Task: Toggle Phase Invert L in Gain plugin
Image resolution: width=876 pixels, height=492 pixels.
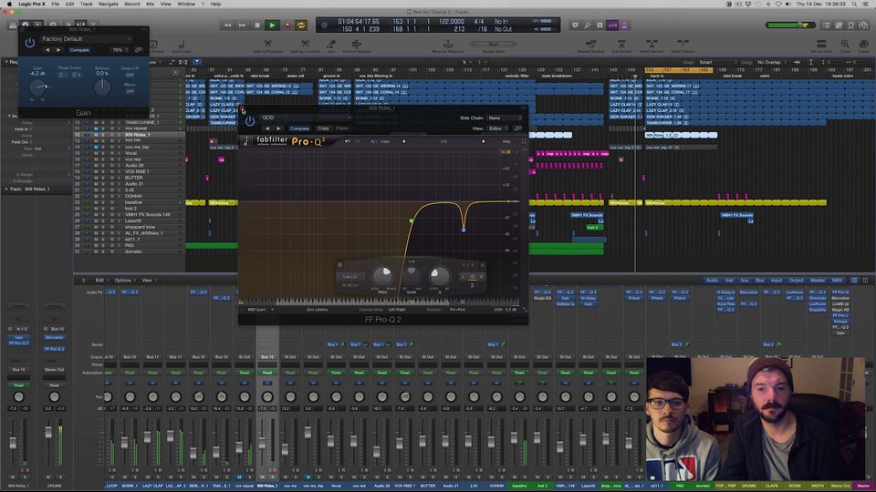Action: (x=63, y=75)
